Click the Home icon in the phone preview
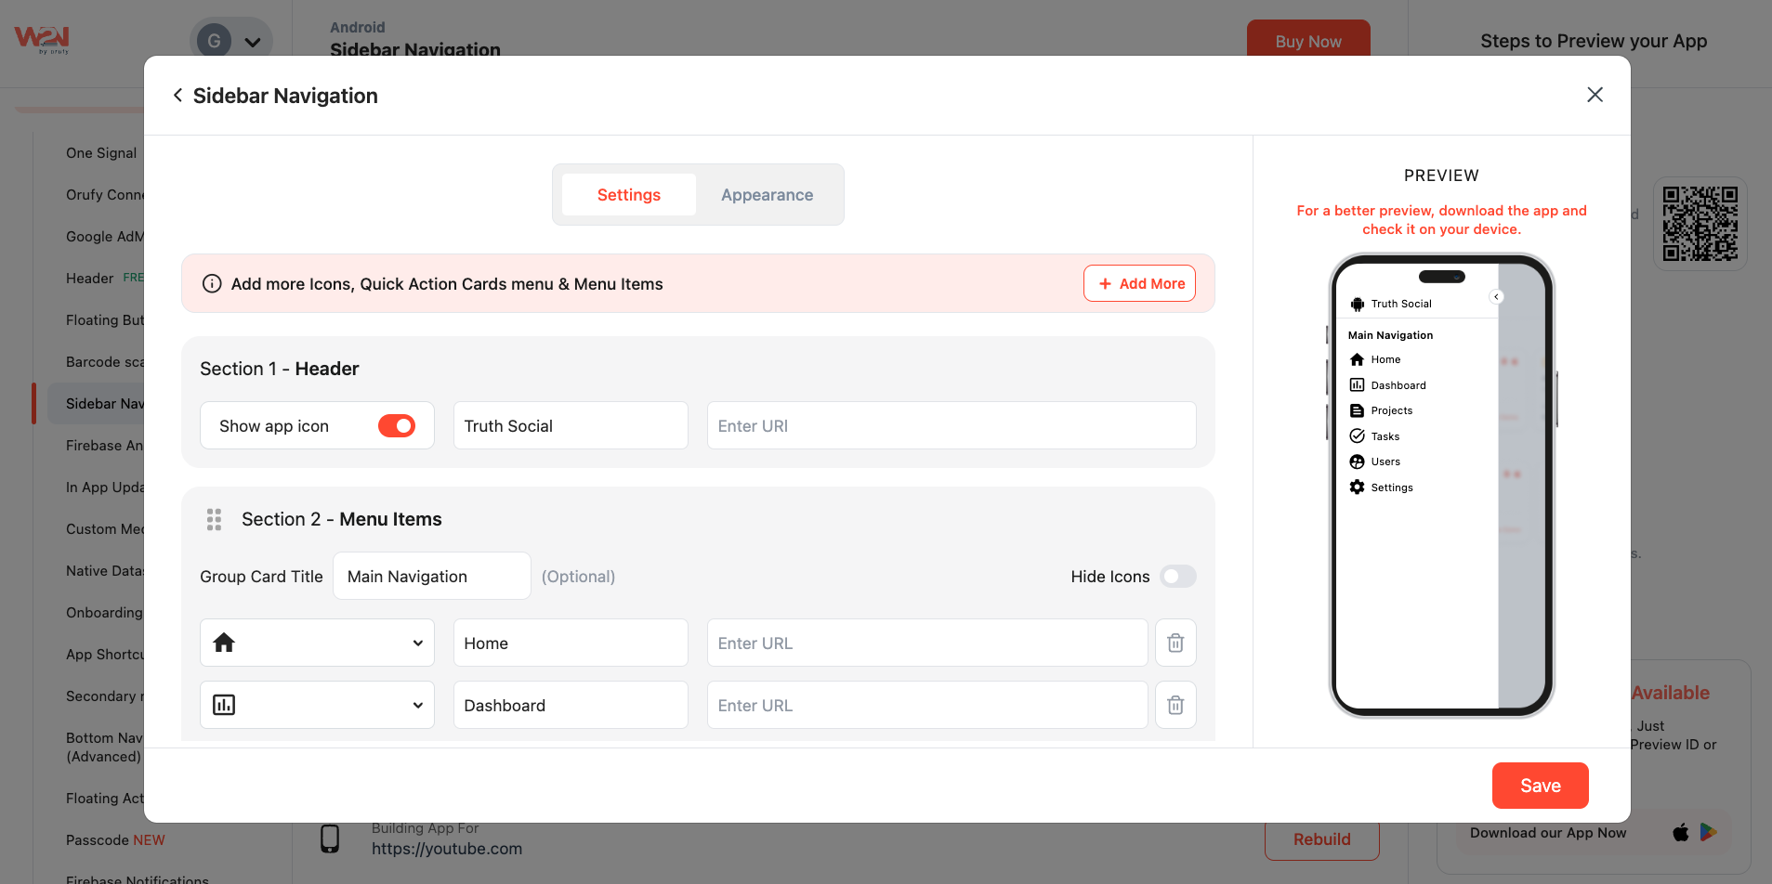This screenshot has height=884, width=1772. 1357,359
